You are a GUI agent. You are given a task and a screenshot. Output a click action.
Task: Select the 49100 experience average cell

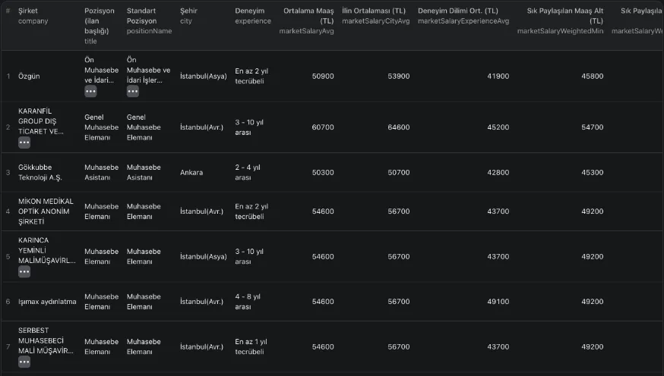click(498, 302)
